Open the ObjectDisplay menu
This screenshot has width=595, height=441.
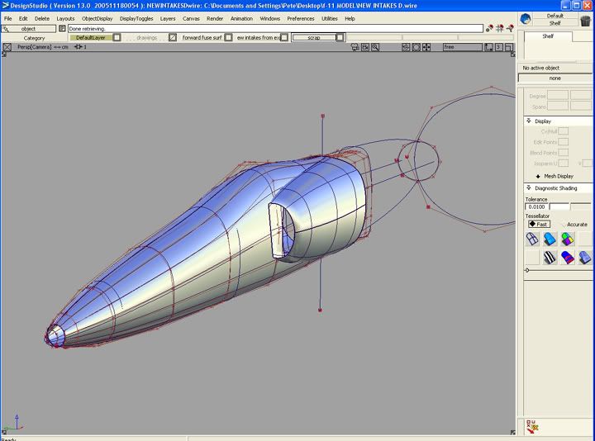[x=97, y=18]
